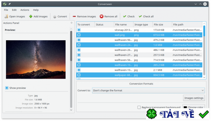Click the pin window icon in title bar

[9, 4]
